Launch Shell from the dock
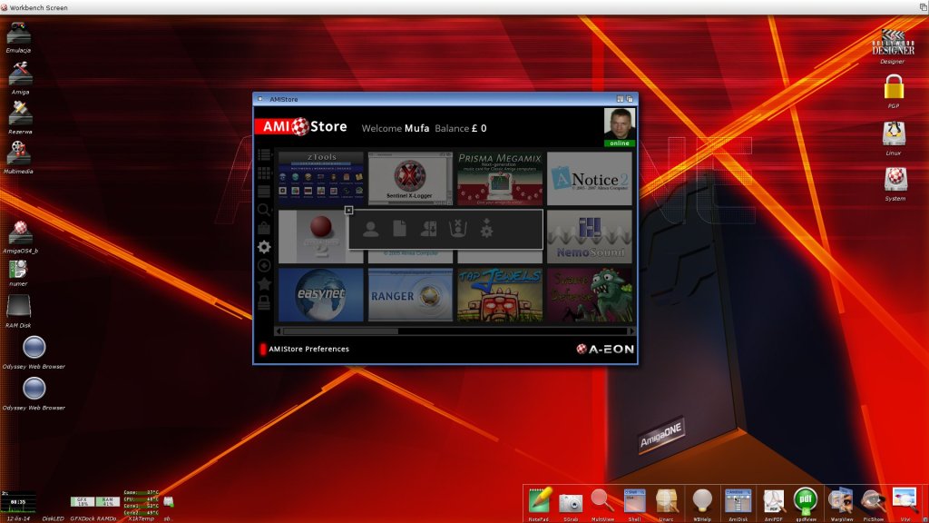The height and width of the screenshot is (523, 929). [634, 503]
